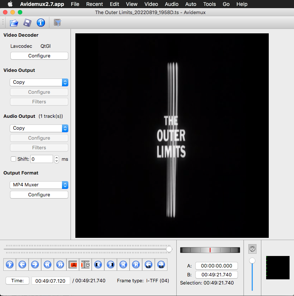Click the volume slider knob

(252, 261)
